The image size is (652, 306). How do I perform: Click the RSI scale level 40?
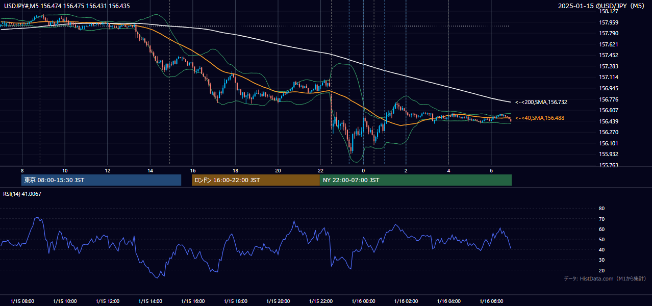[x=602, y=249]
